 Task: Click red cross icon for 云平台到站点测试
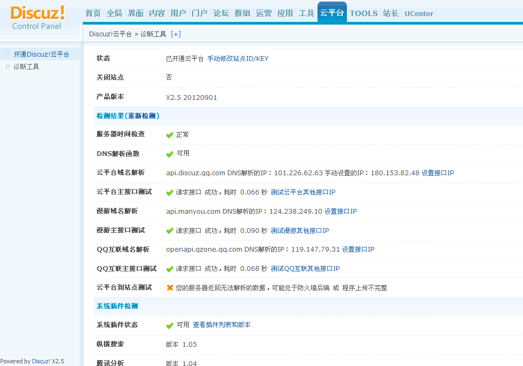(x=170, y=287)
